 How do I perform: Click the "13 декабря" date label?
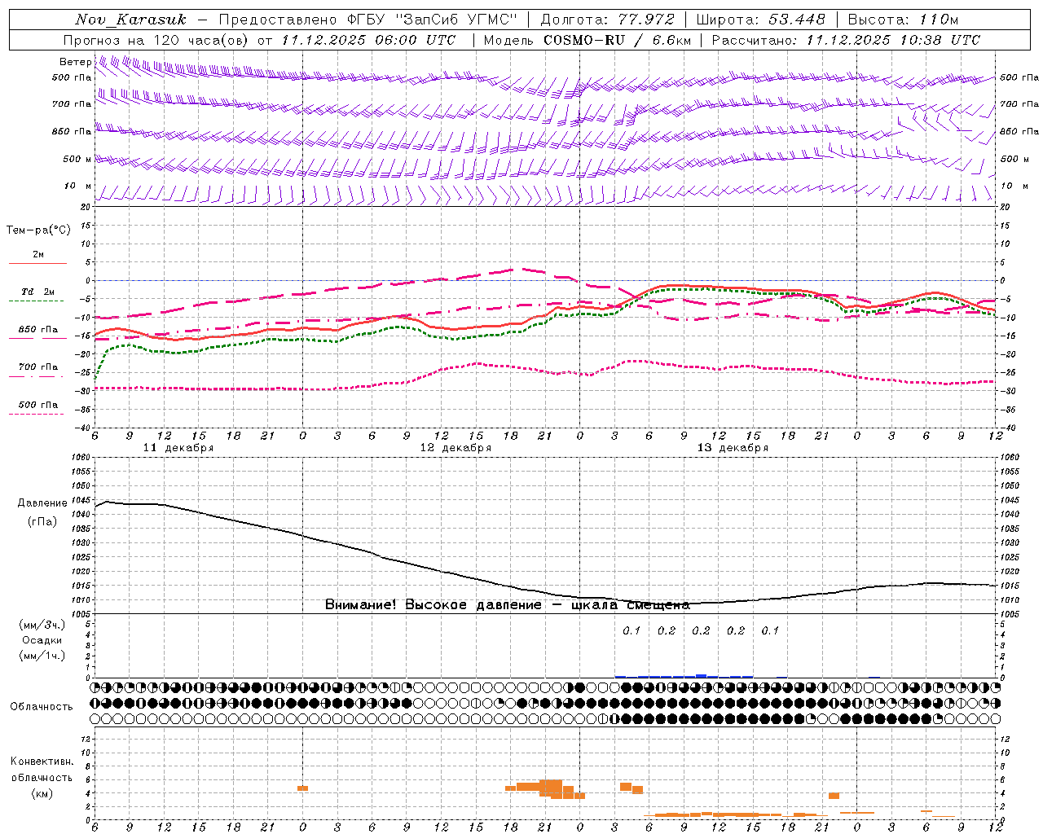[x=733, y=448]
